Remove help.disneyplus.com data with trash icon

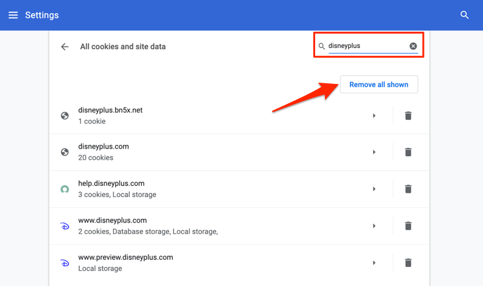pos(408,189)
